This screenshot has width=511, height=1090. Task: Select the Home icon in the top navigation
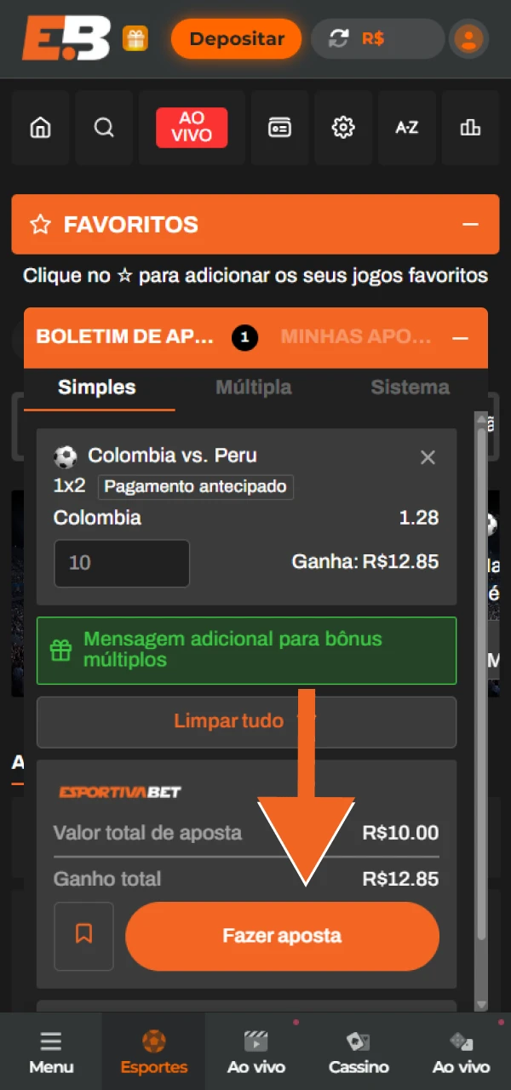coord(40,126)
